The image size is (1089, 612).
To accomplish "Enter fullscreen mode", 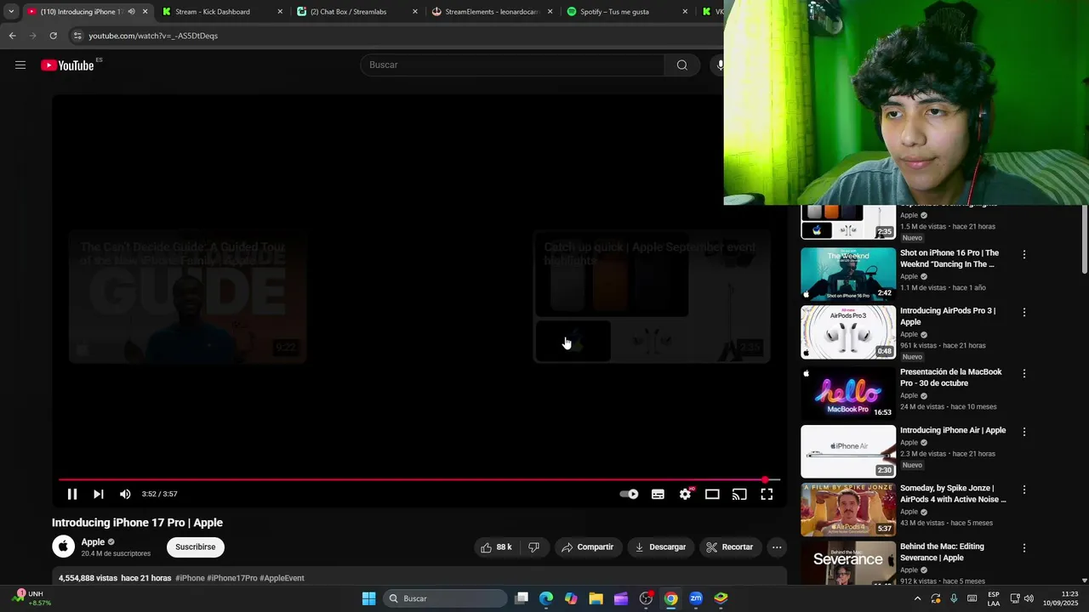I will 767,494.
